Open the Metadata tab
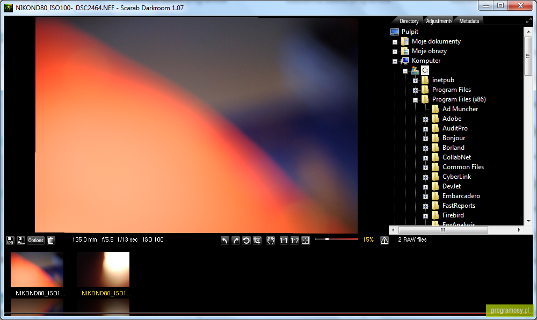 pos(469,21)
